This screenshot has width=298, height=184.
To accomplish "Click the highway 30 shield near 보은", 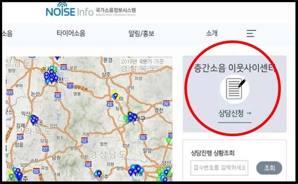I will coord(63,67).
